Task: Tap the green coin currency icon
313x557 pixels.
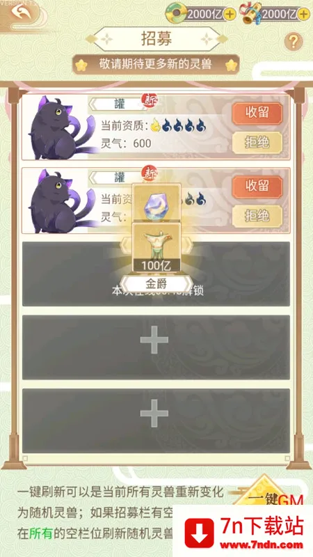Action: coord(176,14)
